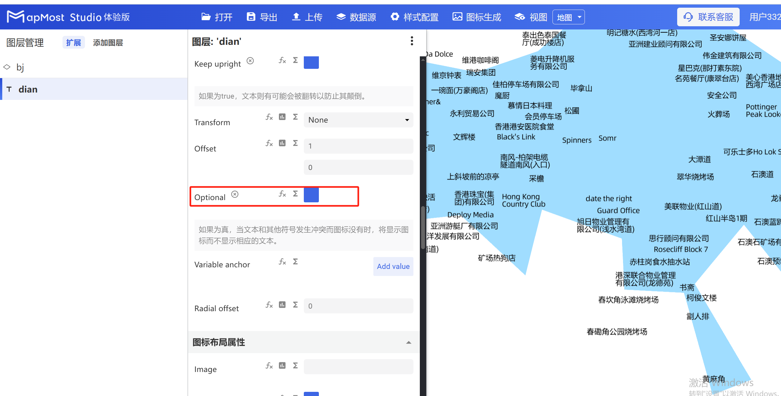Image resolution: width=781 pixels, height=396 pixels.
Task: Open the Transform None dropdown
Action: (358, 120)
